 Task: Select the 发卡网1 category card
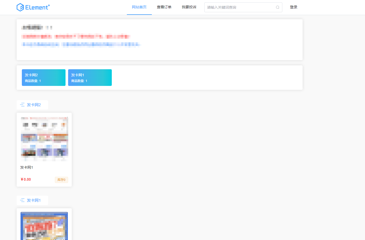[x=90, y=77]
